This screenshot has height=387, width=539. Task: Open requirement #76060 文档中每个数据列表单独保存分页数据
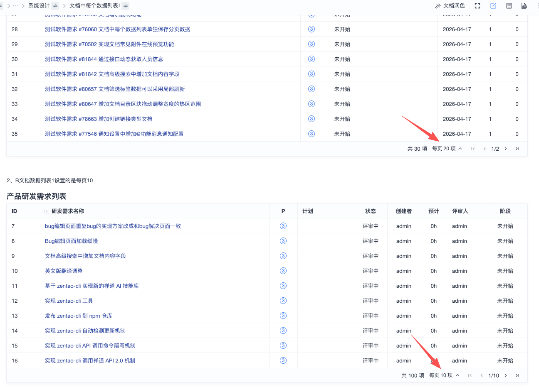tap(118, 29)
